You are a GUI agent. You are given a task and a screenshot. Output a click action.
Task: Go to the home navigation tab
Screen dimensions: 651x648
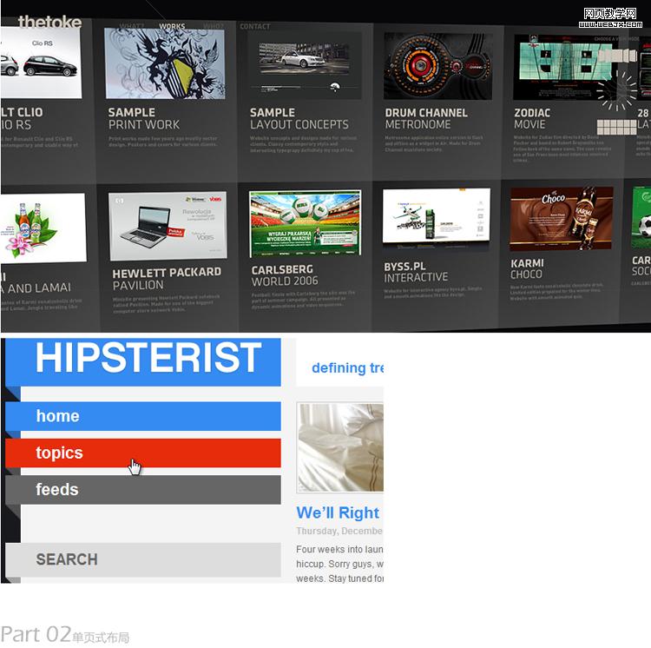[144, 416]
